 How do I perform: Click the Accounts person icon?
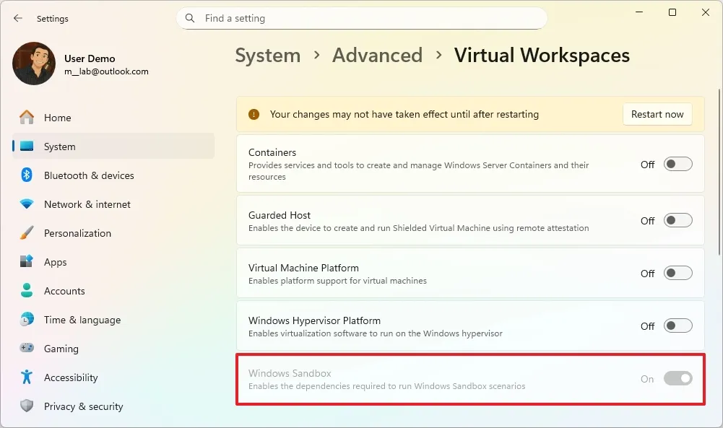click(x=26, y=291)
